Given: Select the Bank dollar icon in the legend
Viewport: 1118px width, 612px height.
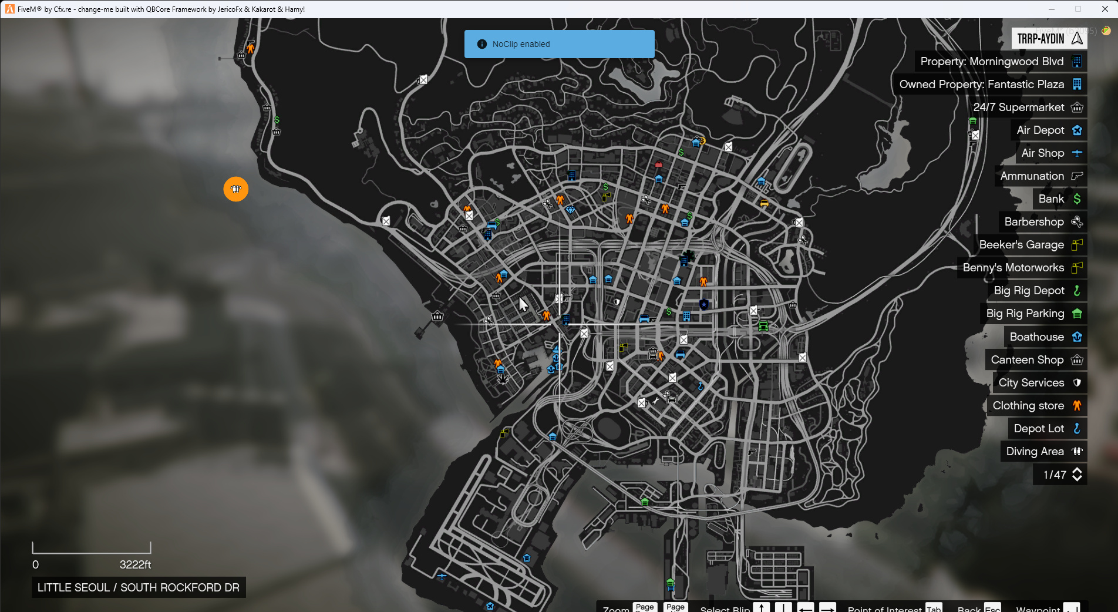Looking at the screenshot, I should coord(1077,199).
